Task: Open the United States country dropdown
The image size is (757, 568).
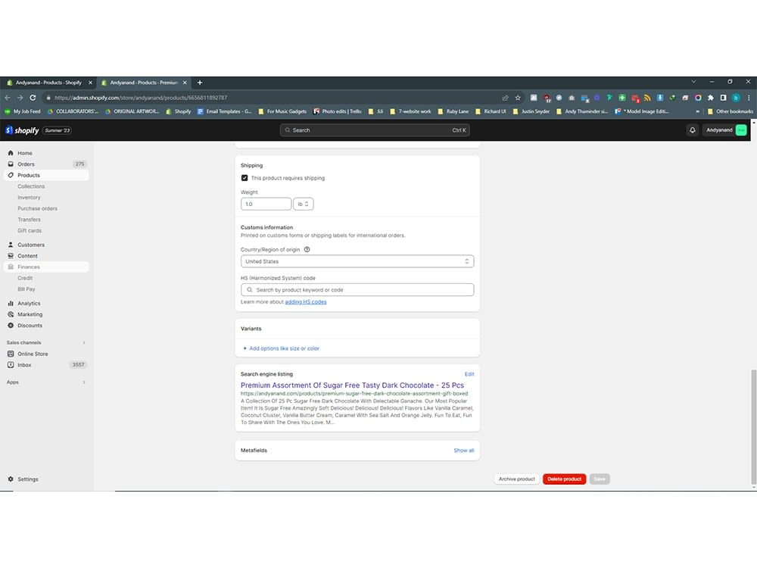Action: coord(357,261)
